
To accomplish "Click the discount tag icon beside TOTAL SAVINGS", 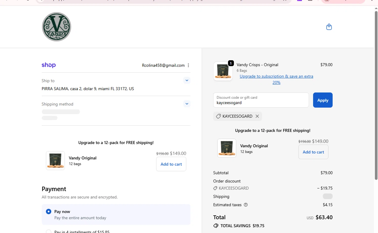I will point(216,226).
